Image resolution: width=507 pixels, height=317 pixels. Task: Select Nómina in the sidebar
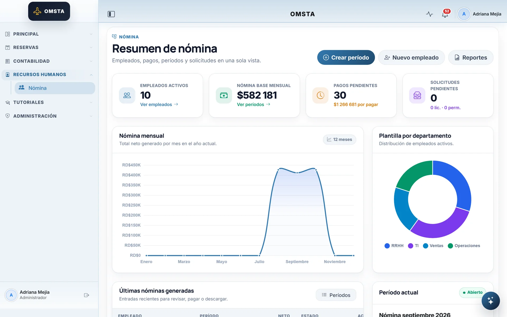tap(55, 88)
